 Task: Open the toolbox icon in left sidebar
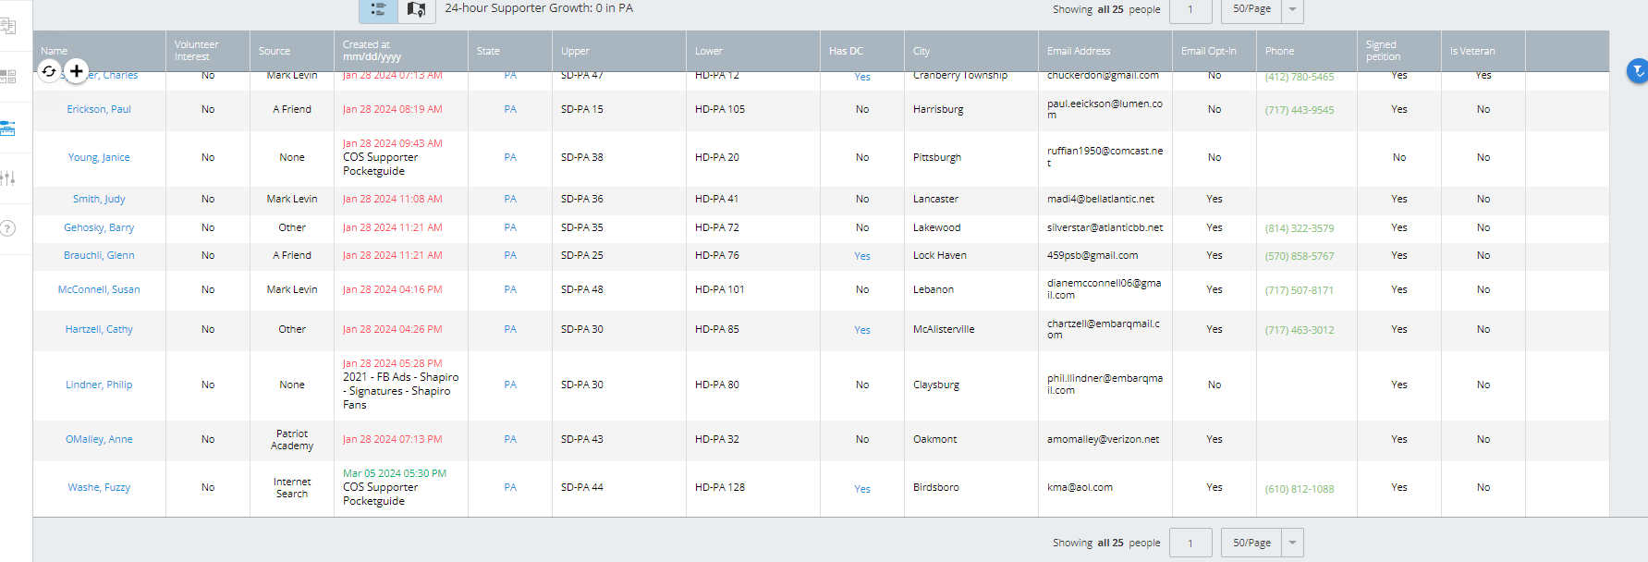(8, 128)
